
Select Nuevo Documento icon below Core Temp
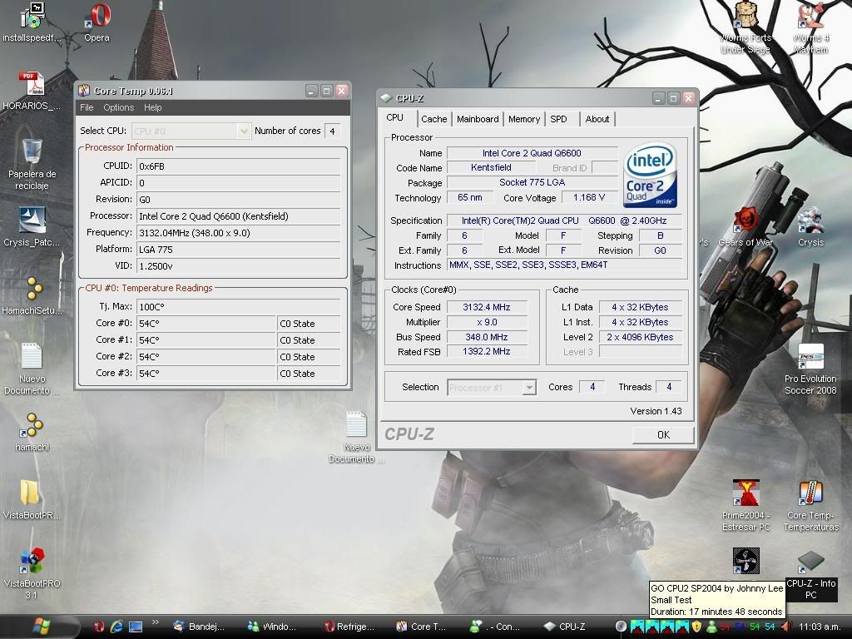[356, 438]
